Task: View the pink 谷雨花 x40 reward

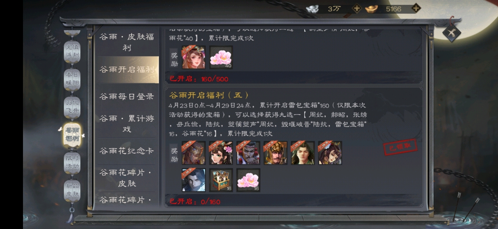Action: coord(221,58)
